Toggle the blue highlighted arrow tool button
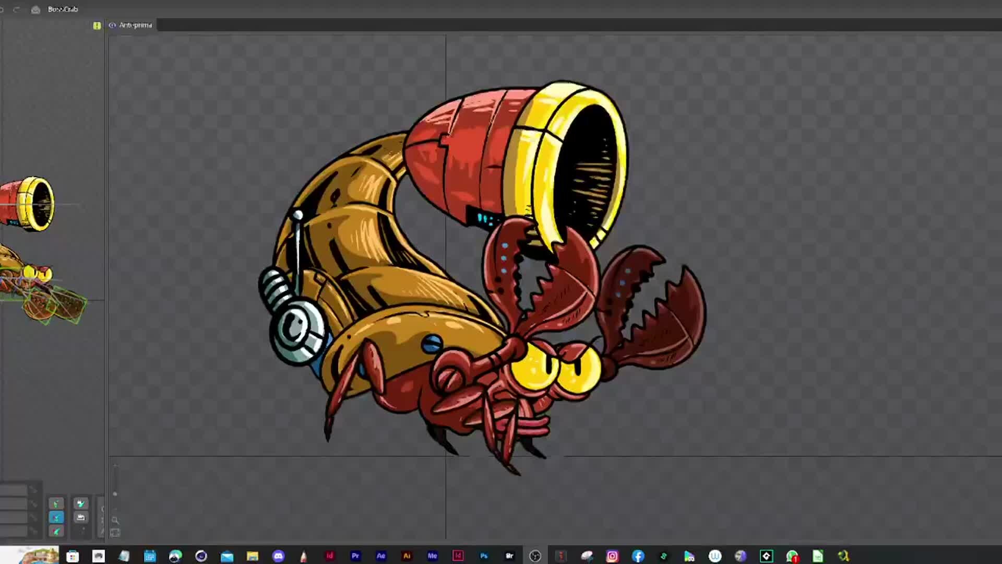The image size is (1002, 564). coord(56,518)
